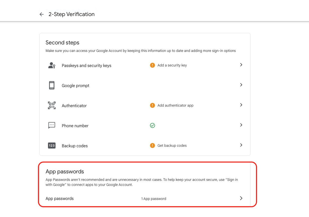309x217 pixels.
Task: Click the Google prompt phone icon
Action: click(x=52, y=85)
